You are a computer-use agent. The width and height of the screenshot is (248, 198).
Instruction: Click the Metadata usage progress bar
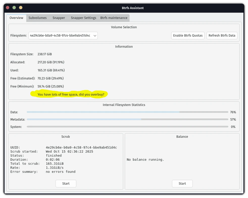click(127, 119)
